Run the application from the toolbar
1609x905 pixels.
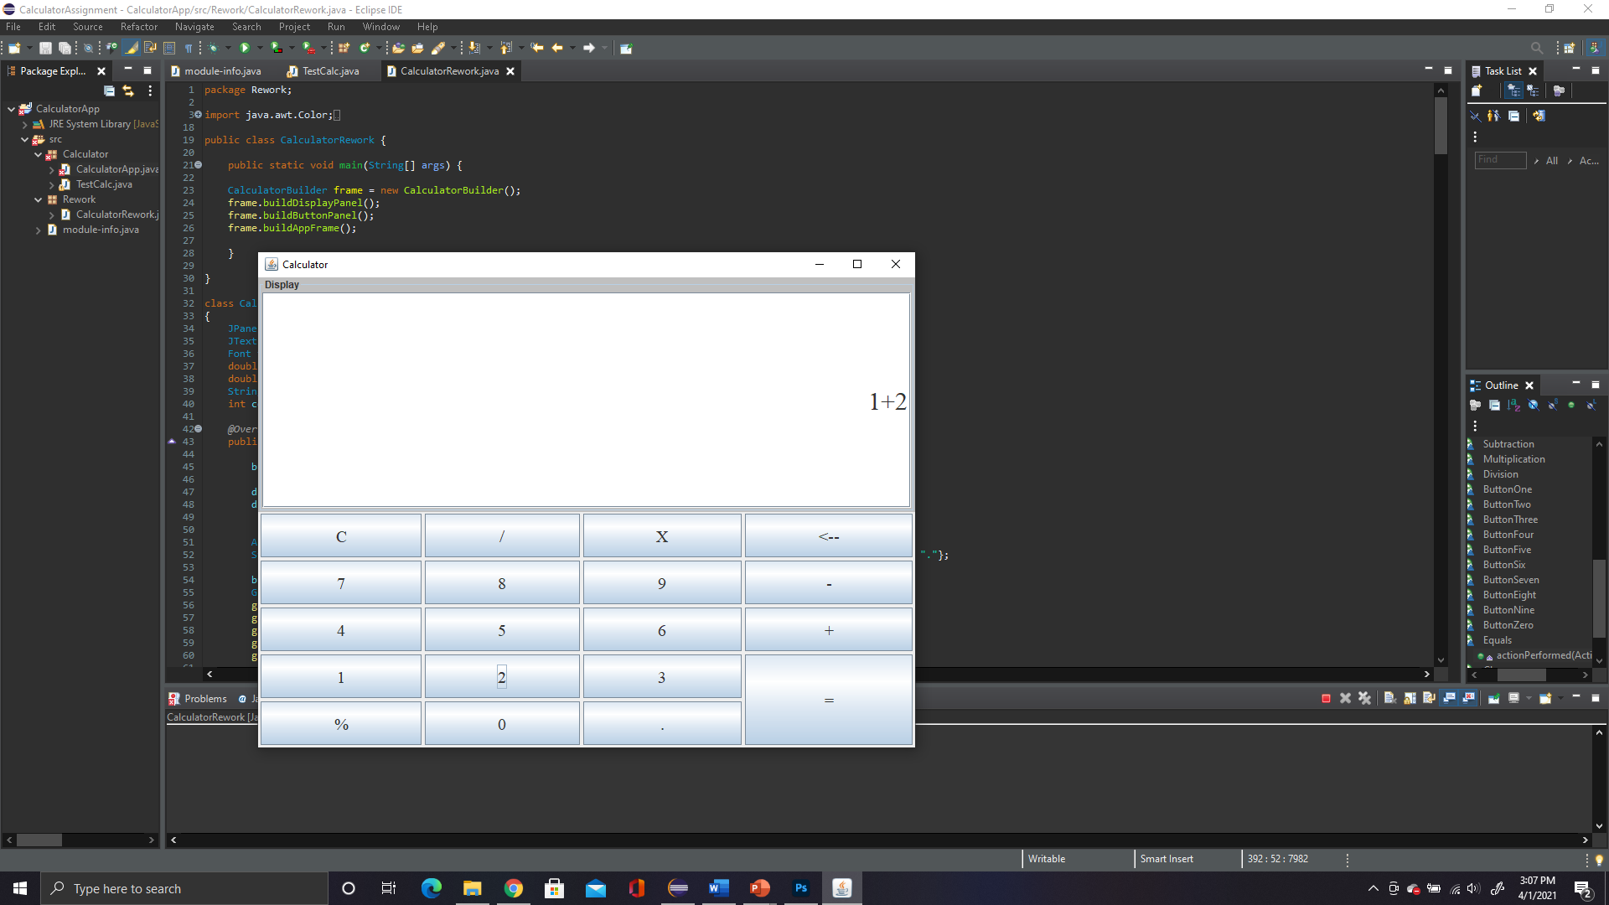244,48
